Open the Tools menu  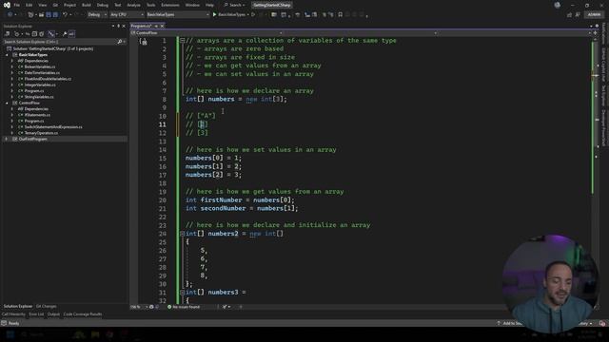click(150, 5)
